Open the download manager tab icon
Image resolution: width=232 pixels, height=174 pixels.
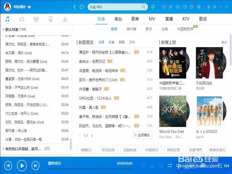tap(65, 19)
